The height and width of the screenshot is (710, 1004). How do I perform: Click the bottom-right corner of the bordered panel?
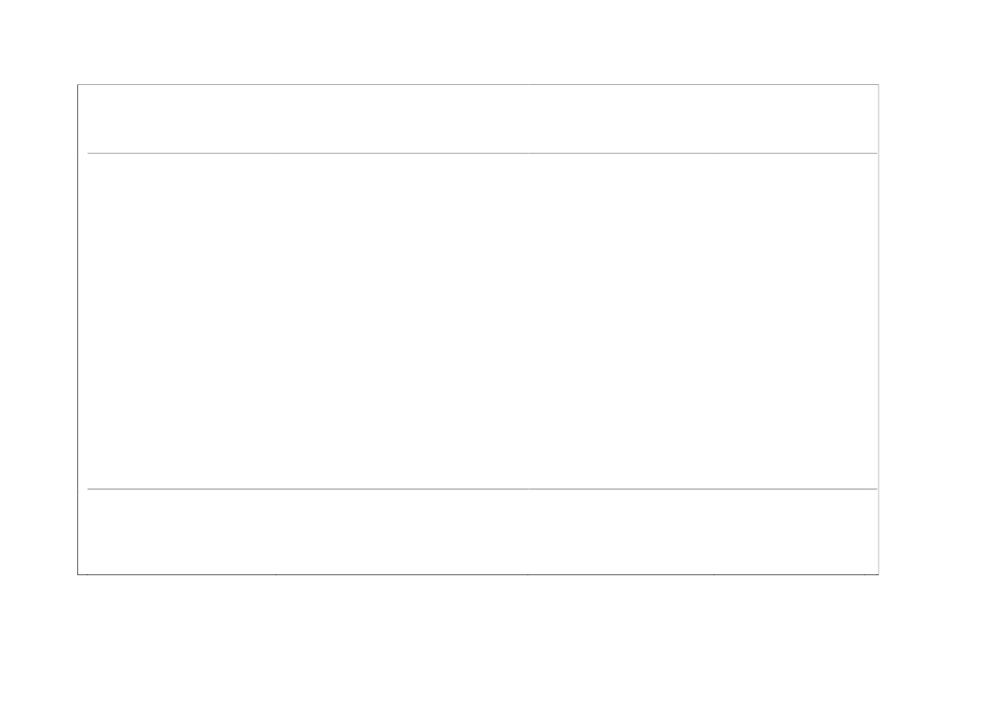(x=878, y=573)
